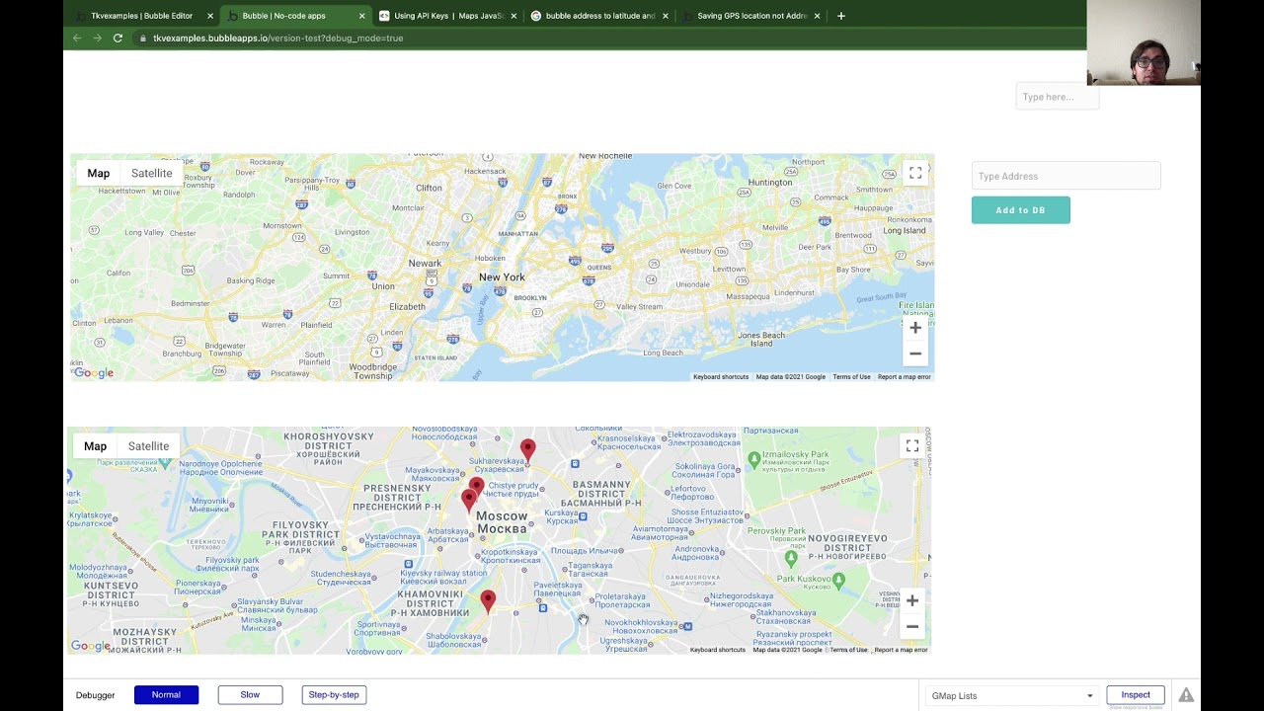Select Satellite view on Moscow map
This screenshot has width=1264, height=711.
[x=148, y=446]
